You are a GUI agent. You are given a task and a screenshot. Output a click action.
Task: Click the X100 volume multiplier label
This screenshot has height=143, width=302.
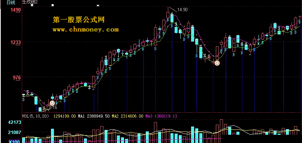coord(14,142)
